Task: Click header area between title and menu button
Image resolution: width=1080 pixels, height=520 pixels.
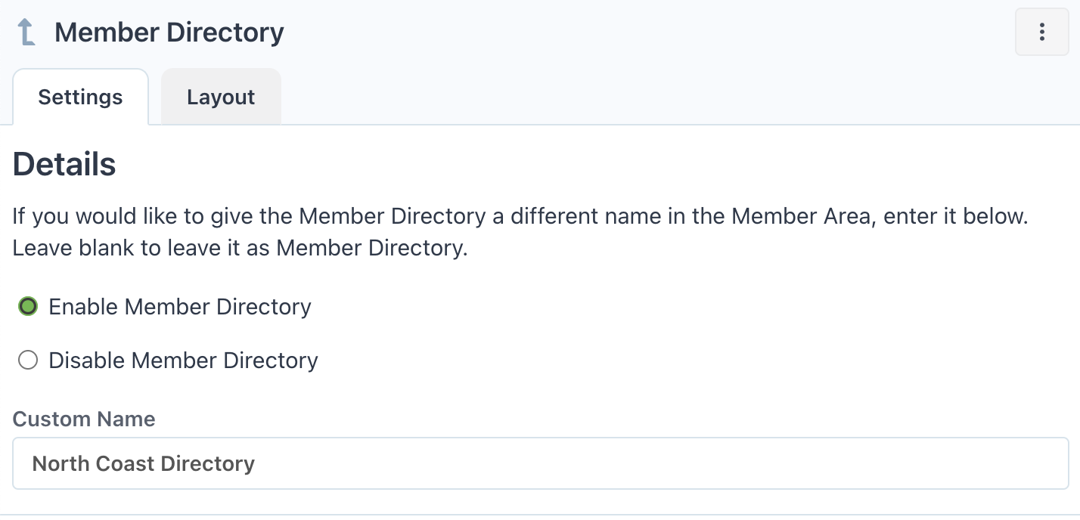Action: tap(643, 32)
